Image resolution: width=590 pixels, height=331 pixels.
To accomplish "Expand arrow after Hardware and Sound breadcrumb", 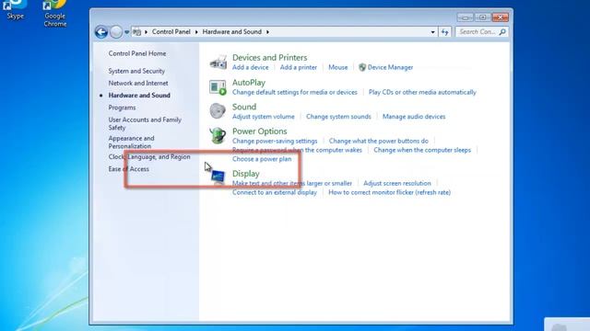I will (267, 32).
